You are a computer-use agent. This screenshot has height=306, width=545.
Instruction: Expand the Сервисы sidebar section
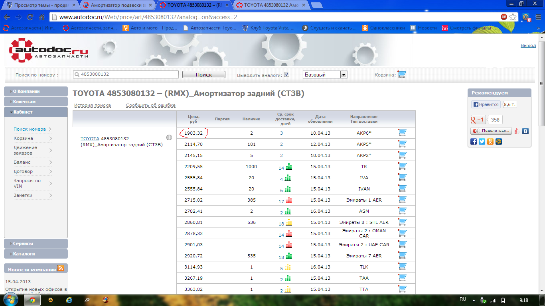pyautogui.click(x=36, y=243)
